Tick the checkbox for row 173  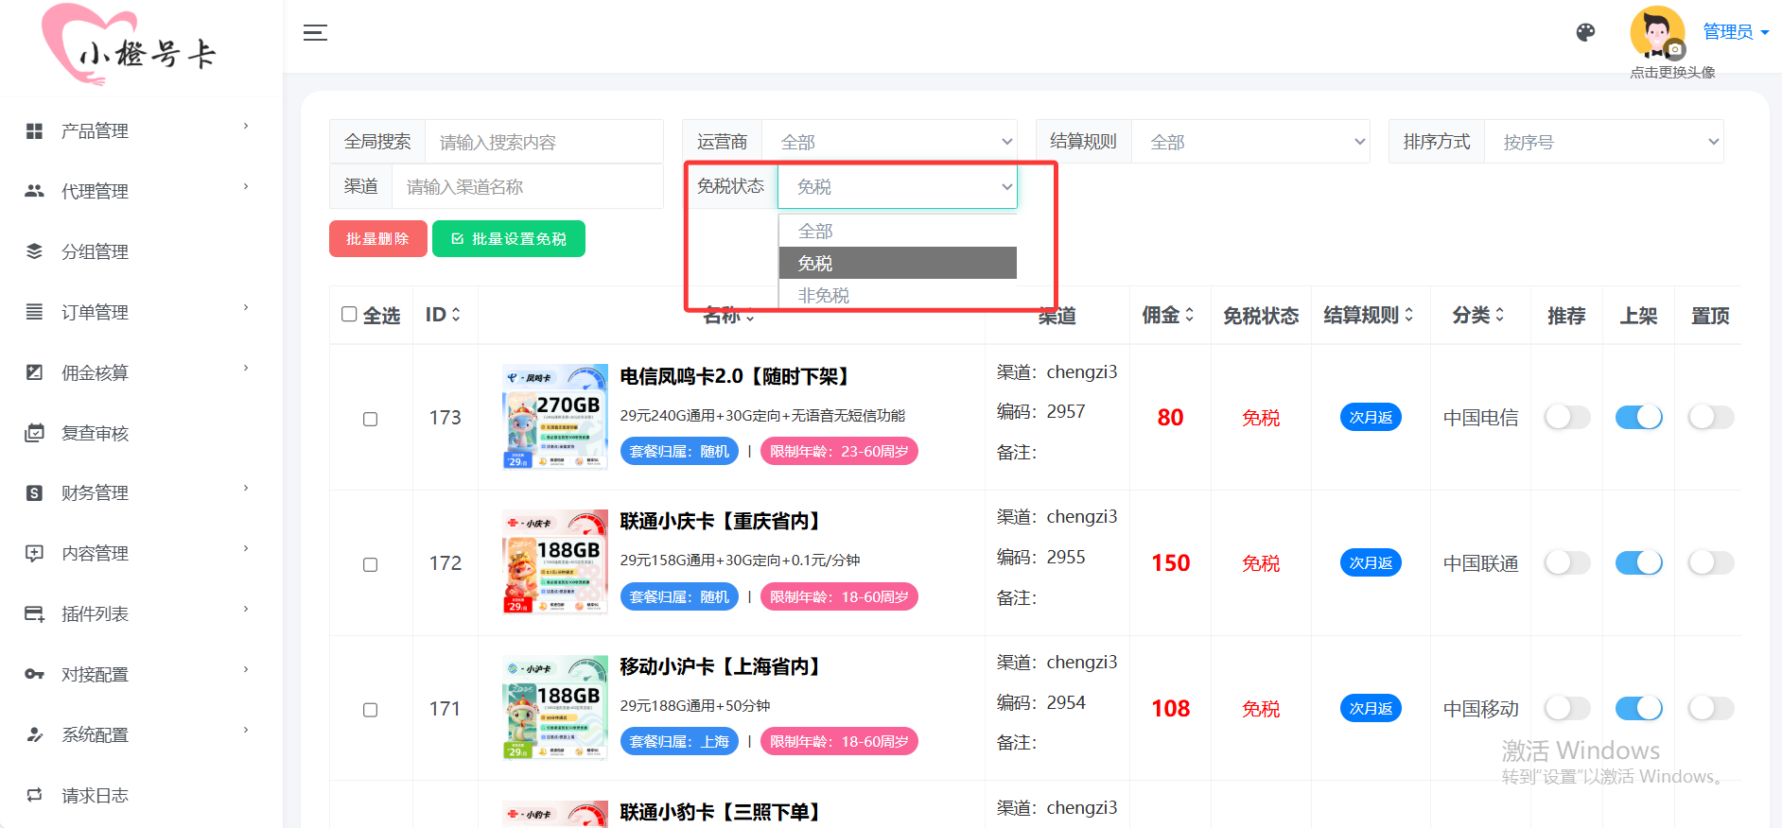(x=371, y=419)
